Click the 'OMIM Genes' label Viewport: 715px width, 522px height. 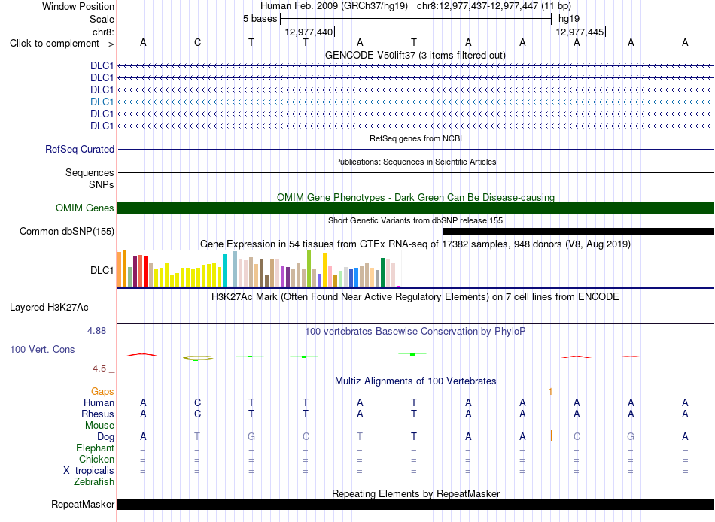pos(85,208)
